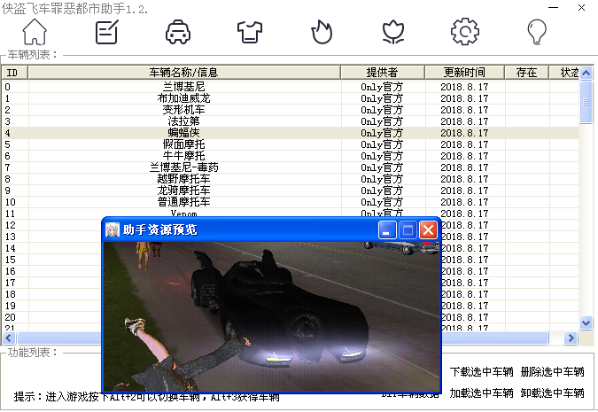Screen dimensions: 598x412
Task: Select the 假面摩托 vehicle row
Action: [x=291, y=144]
